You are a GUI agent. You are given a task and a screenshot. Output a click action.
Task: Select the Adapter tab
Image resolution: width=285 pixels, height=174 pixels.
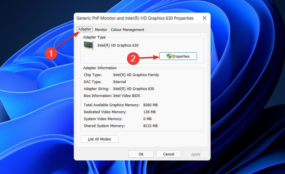(85, 29)
